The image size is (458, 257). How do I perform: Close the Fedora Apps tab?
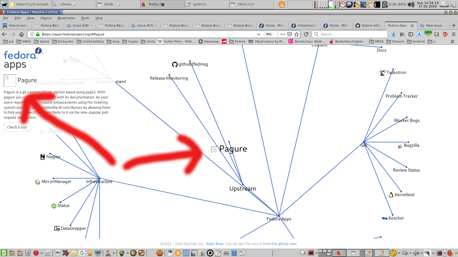tap(412, 26)
